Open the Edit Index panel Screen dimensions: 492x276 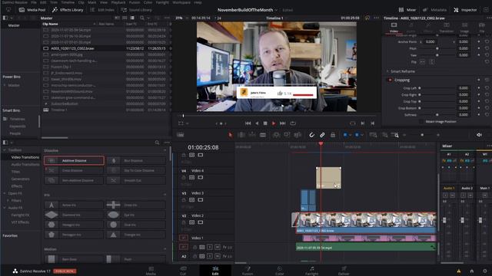[102, 10]
